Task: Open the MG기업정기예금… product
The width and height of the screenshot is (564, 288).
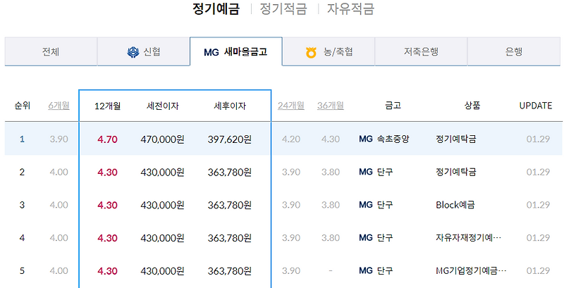Action: (x=471, y=271)
